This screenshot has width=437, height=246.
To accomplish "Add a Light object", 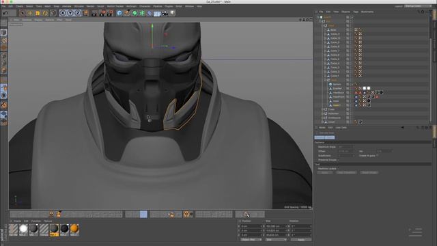I will tap(172, 13).
